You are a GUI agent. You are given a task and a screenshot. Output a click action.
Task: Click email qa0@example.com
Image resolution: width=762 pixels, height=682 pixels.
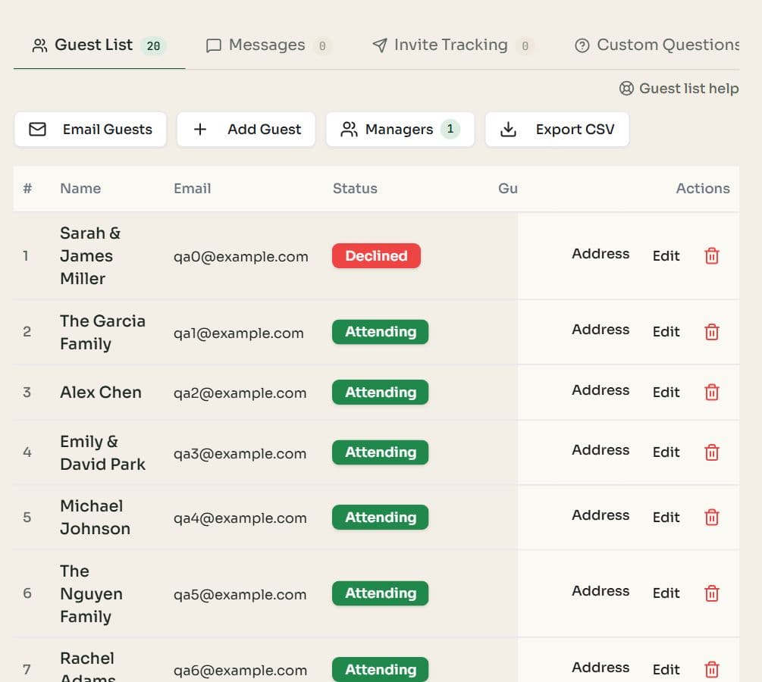tap(240, 256)
